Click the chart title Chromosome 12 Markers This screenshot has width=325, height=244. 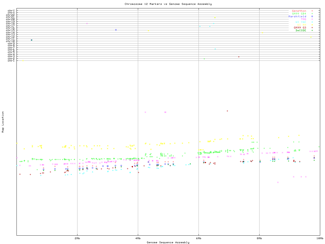168,4
